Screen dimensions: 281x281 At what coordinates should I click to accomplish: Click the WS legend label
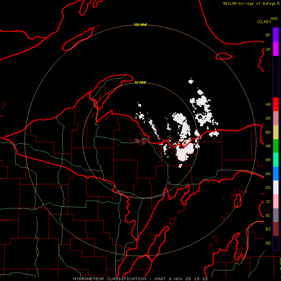pos(268,174)
